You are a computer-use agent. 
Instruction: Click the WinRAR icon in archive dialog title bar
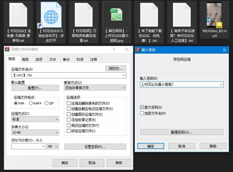[x=6, y=50]
